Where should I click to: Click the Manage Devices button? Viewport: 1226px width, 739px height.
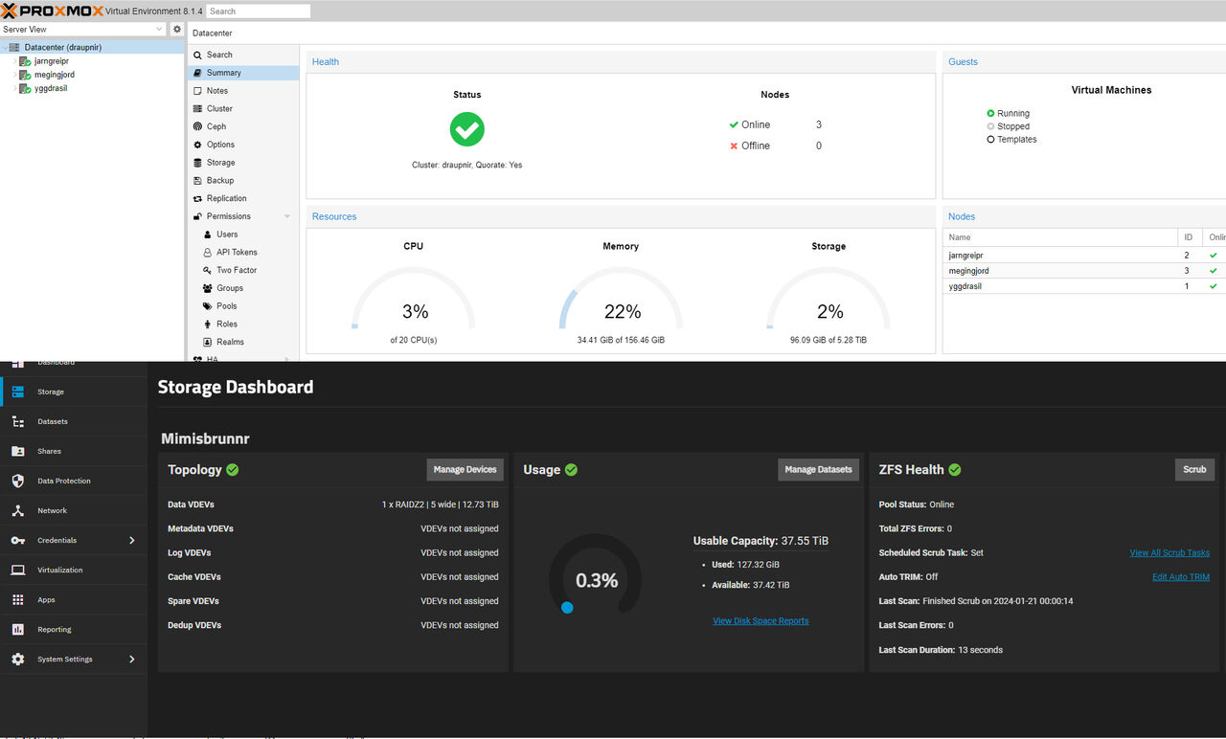click(x=465, y=469)
